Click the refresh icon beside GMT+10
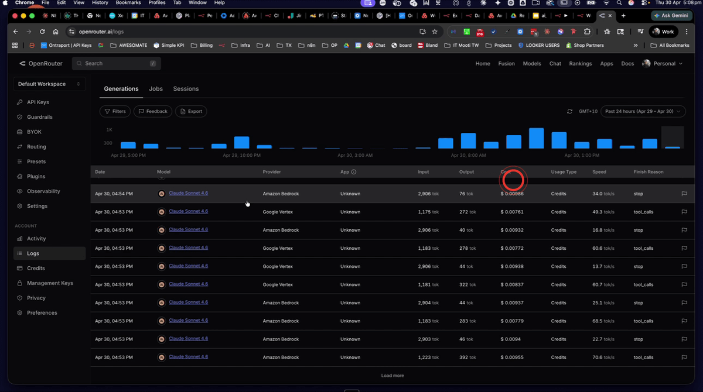The width and height of the screenshot is (703, 392). (x=569, y=111)
